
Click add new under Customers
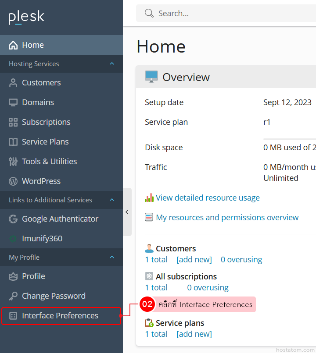click(194, 260)
